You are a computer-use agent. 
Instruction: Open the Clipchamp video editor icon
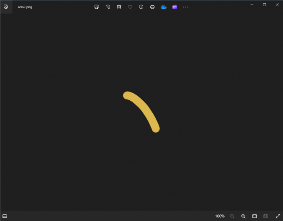(x=175, y=7)
